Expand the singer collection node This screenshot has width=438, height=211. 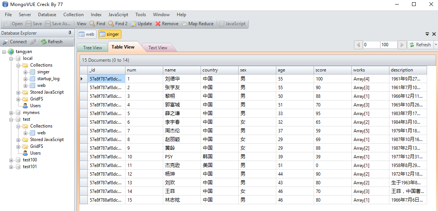pyautogui.click(x=25, y=72)
